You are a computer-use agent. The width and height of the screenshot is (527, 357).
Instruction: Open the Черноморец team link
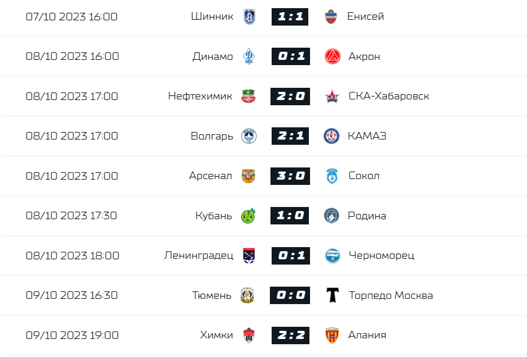[381, 255]
